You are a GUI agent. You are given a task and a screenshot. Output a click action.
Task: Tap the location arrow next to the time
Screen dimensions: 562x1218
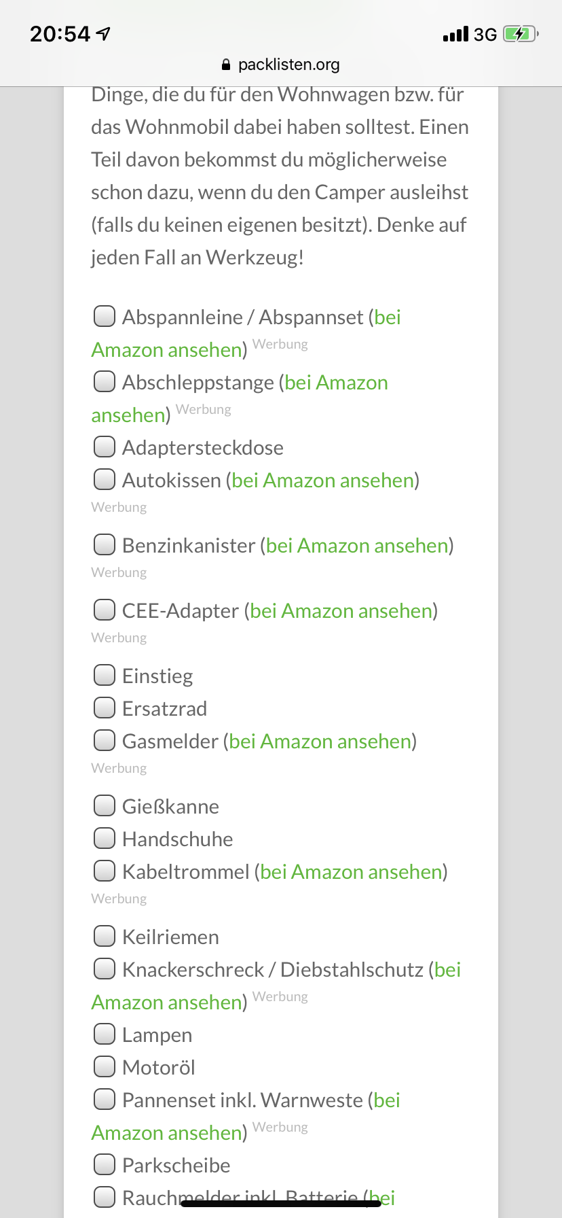(103, 34)
